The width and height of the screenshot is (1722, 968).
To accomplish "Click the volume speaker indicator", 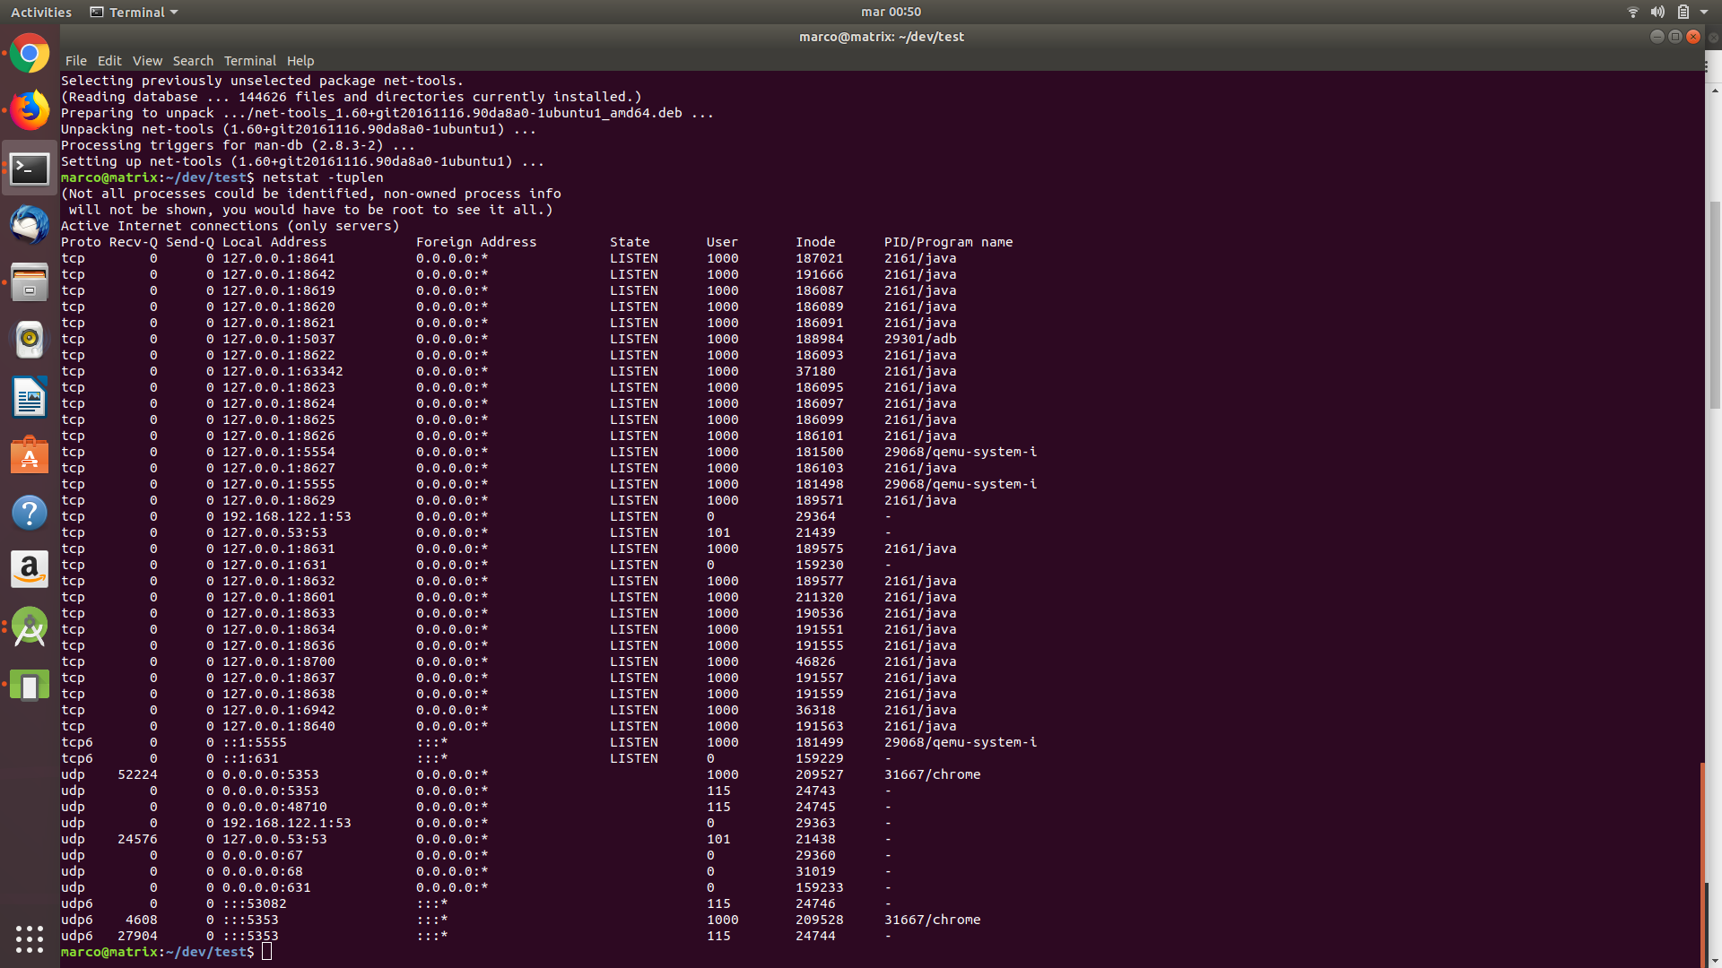I will pyautogui.click(x=1657, y=13).
